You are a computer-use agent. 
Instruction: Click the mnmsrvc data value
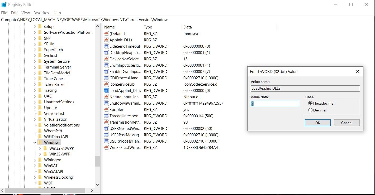tap(191, 33)
